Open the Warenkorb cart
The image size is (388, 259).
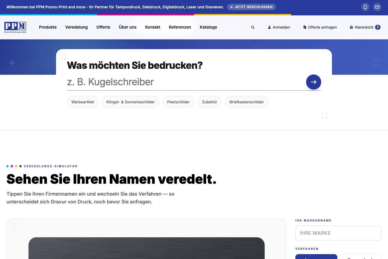coord(365,27)
